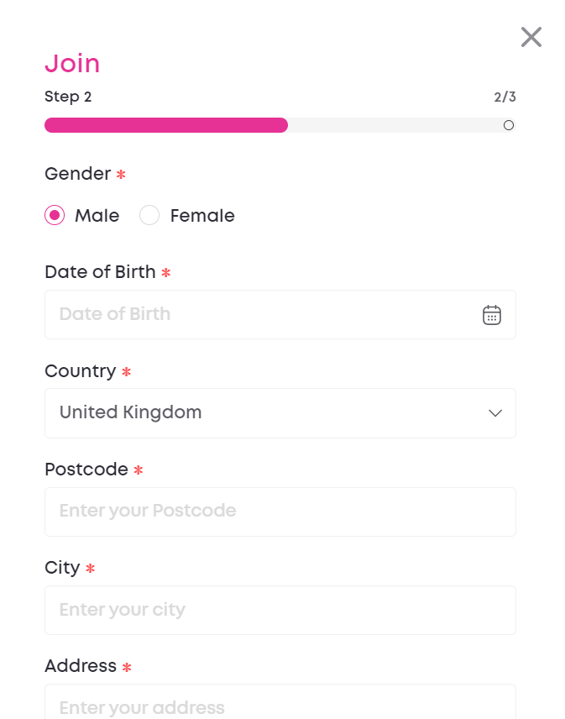Click the 'Gender' field label
565x719 pixels.
pyautogui.click(x=77, y=174)
